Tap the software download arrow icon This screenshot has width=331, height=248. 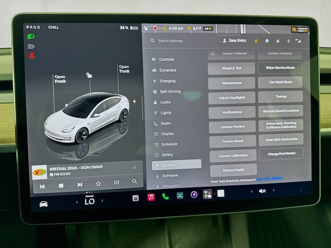click(256, 41)
